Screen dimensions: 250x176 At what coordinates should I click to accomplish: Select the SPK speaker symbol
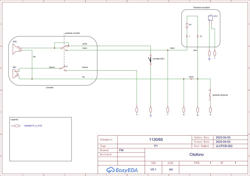click(16, 49)
